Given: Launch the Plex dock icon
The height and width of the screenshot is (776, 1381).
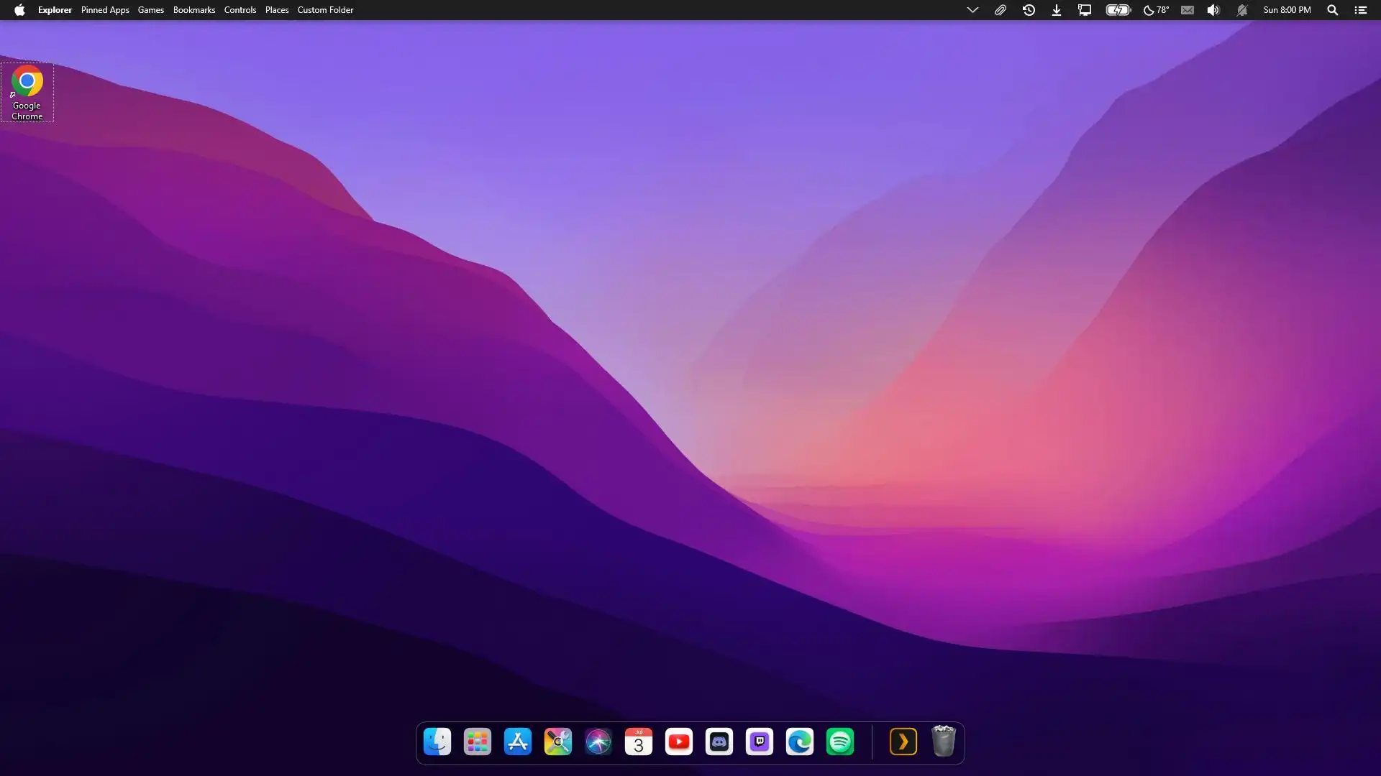Looking at the screenshot, I should tap(903, 742).
